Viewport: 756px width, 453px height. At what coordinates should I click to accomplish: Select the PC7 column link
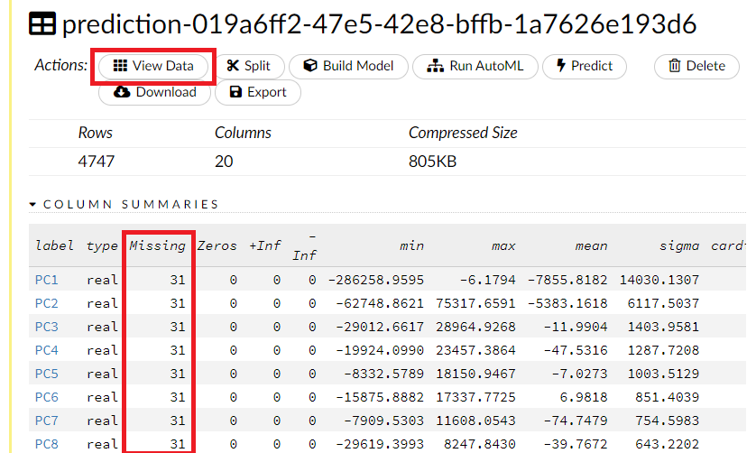point(46,421)
